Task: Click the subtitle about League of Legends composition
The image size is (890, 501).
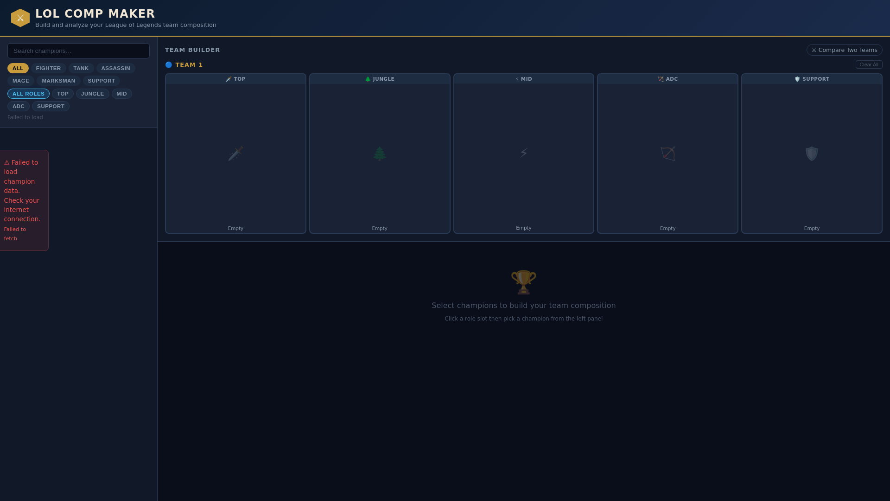Action: (126, 25)
